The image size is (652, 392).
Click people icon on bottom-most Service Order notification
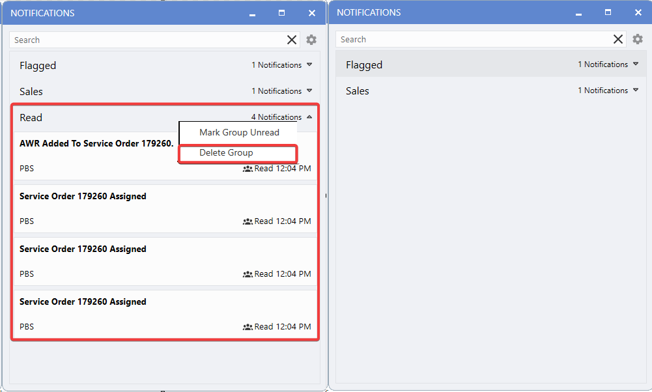[248, 327]
